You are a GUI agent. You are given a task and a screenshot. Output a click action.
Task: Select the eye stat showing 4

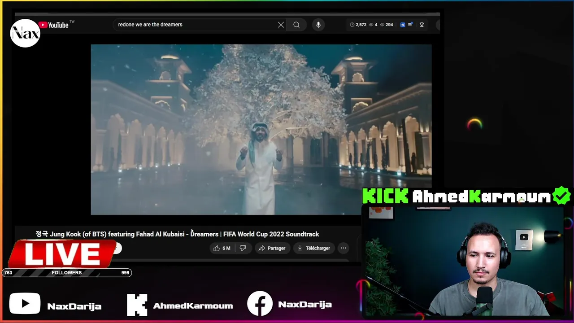pyautogui.click(x=373, y=25)
